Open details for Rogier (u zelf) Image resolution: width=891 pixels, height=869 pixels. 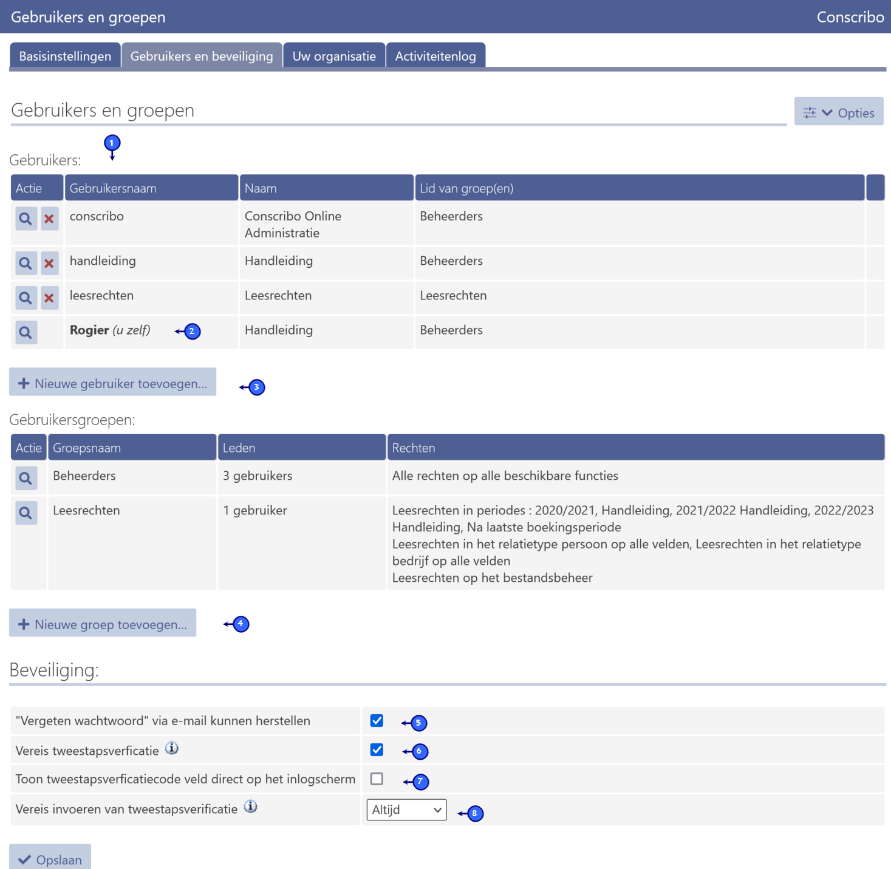click(x=26, y=332)
